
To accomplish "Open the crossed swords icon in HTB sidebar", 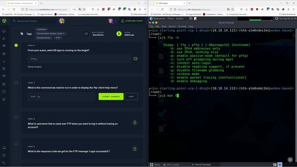I will pyautogui.click(x=4, y=69).
